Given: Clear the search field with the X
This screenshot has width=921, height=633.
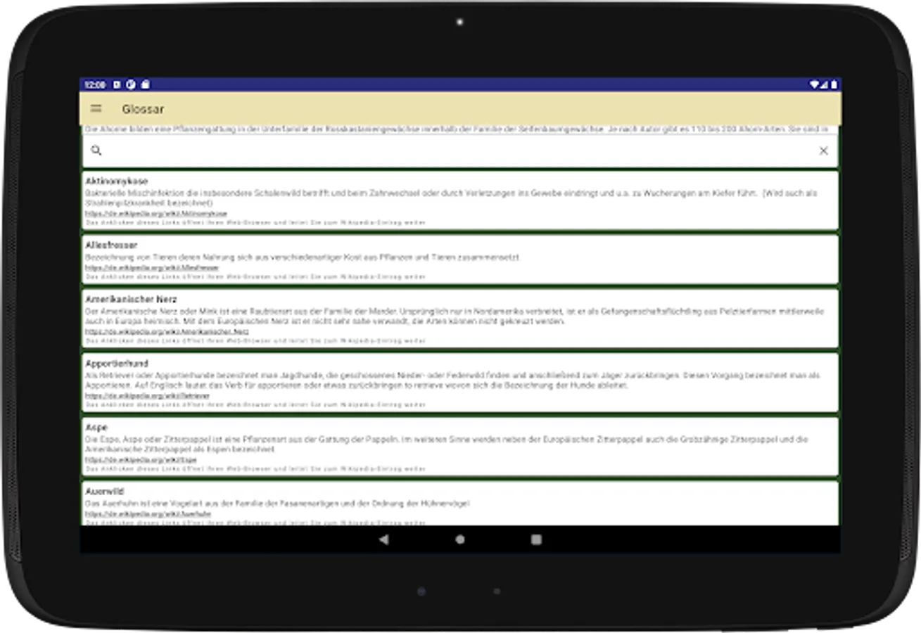Looking at the screenshot, I should 823,151.
